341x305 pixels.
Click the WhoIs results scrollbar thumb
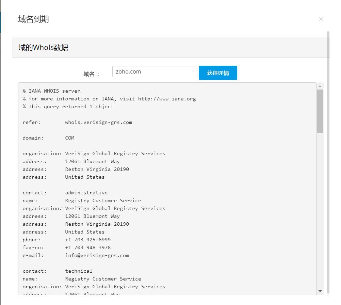pyautogui.click(x=320, y=111)
